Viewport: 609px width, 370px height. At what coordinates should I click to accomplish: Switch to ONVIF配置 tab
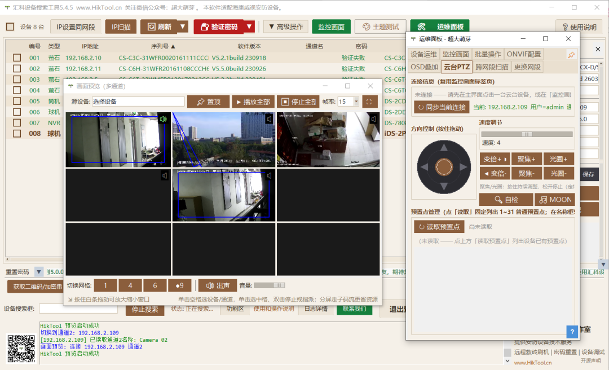[523, 54]
